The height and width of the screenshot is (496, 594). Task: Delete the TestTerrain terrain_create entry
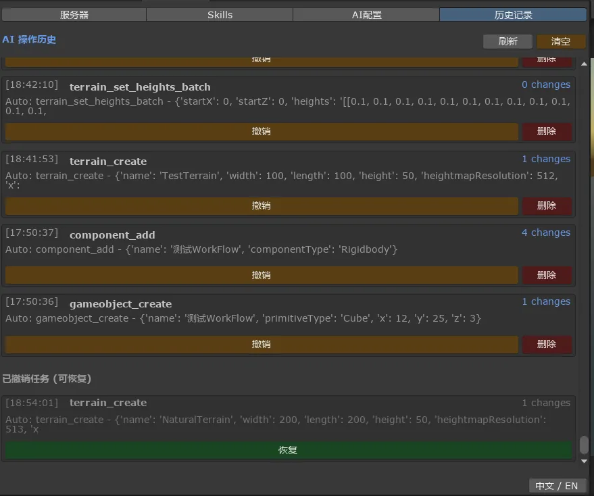click(546, 206)
